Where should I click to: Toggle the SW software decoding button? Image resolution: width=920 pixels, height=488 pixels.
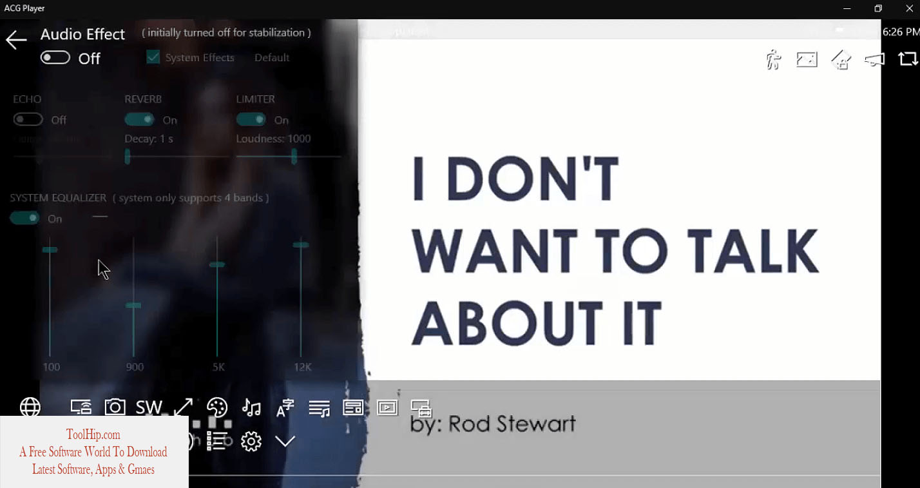coord(149,407)
